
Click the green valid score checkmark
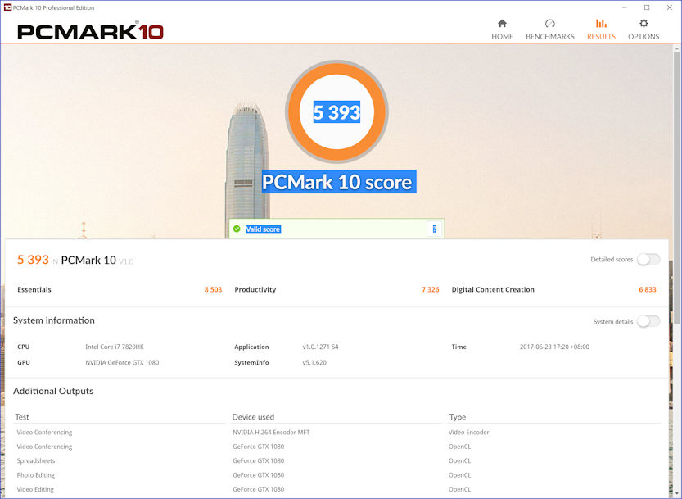click(237, 229)
